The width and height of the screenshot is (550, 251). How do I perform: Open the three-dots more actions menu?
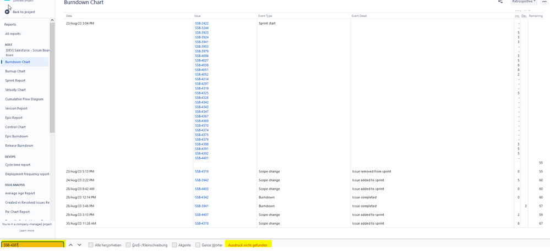pyautogui.click(x=544, y=2)
